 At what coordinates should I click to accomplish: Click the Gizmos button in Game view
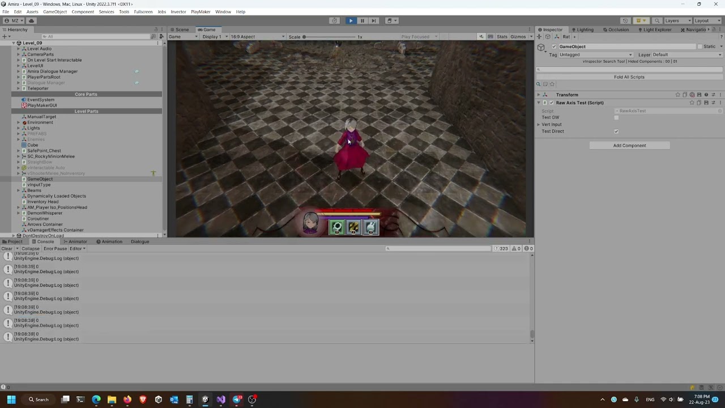(x=517, y=36)
